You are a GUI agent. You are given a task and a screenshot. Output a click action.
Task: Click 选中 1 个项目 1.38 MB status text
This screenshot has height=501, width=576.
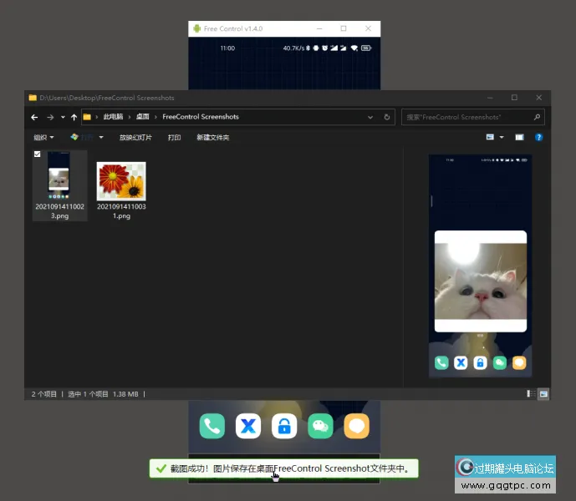point(103,394)
